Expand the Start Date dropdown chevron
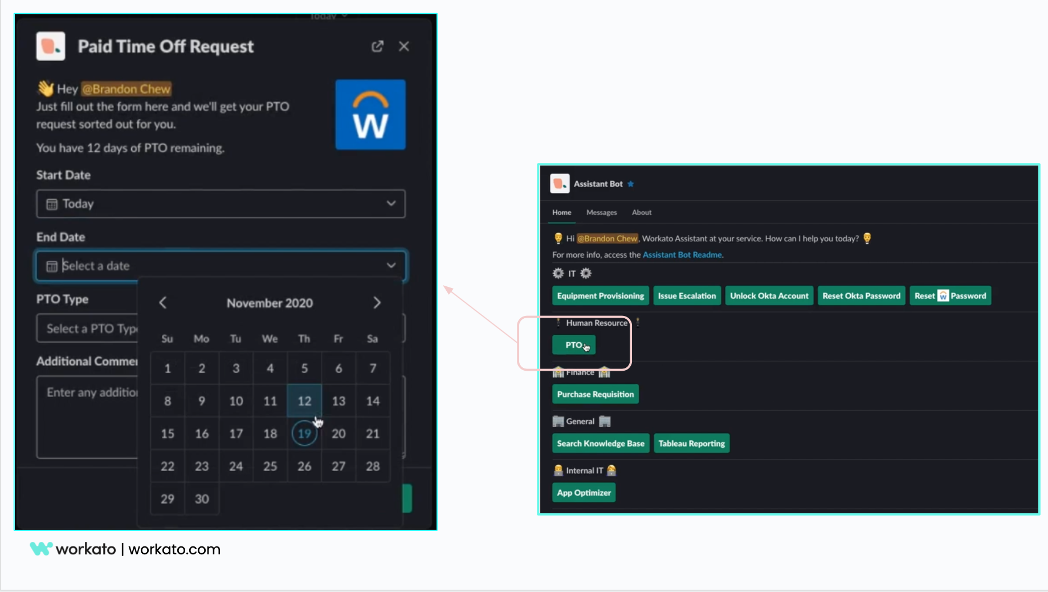This screenshot has width=1048, height=592. coord(392,204)
